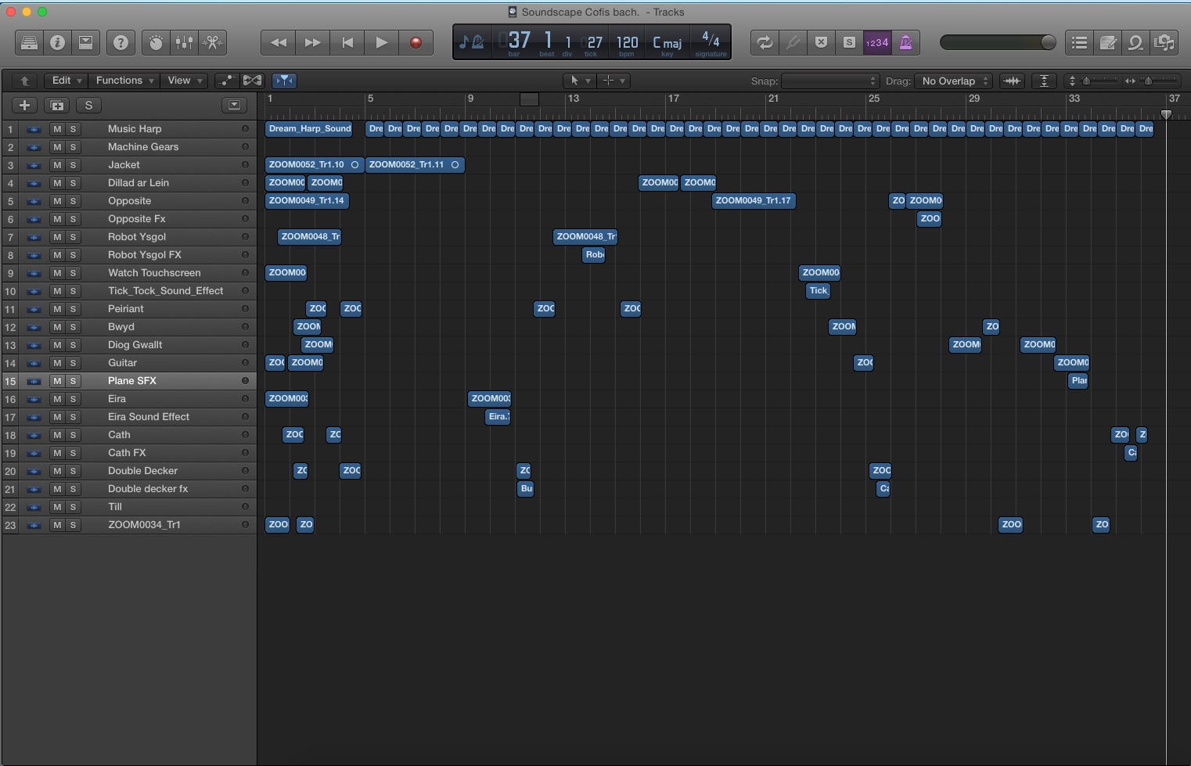Screen dimensions: 1191x766
Task: Open the Functions menu
Action: [124, 81]
